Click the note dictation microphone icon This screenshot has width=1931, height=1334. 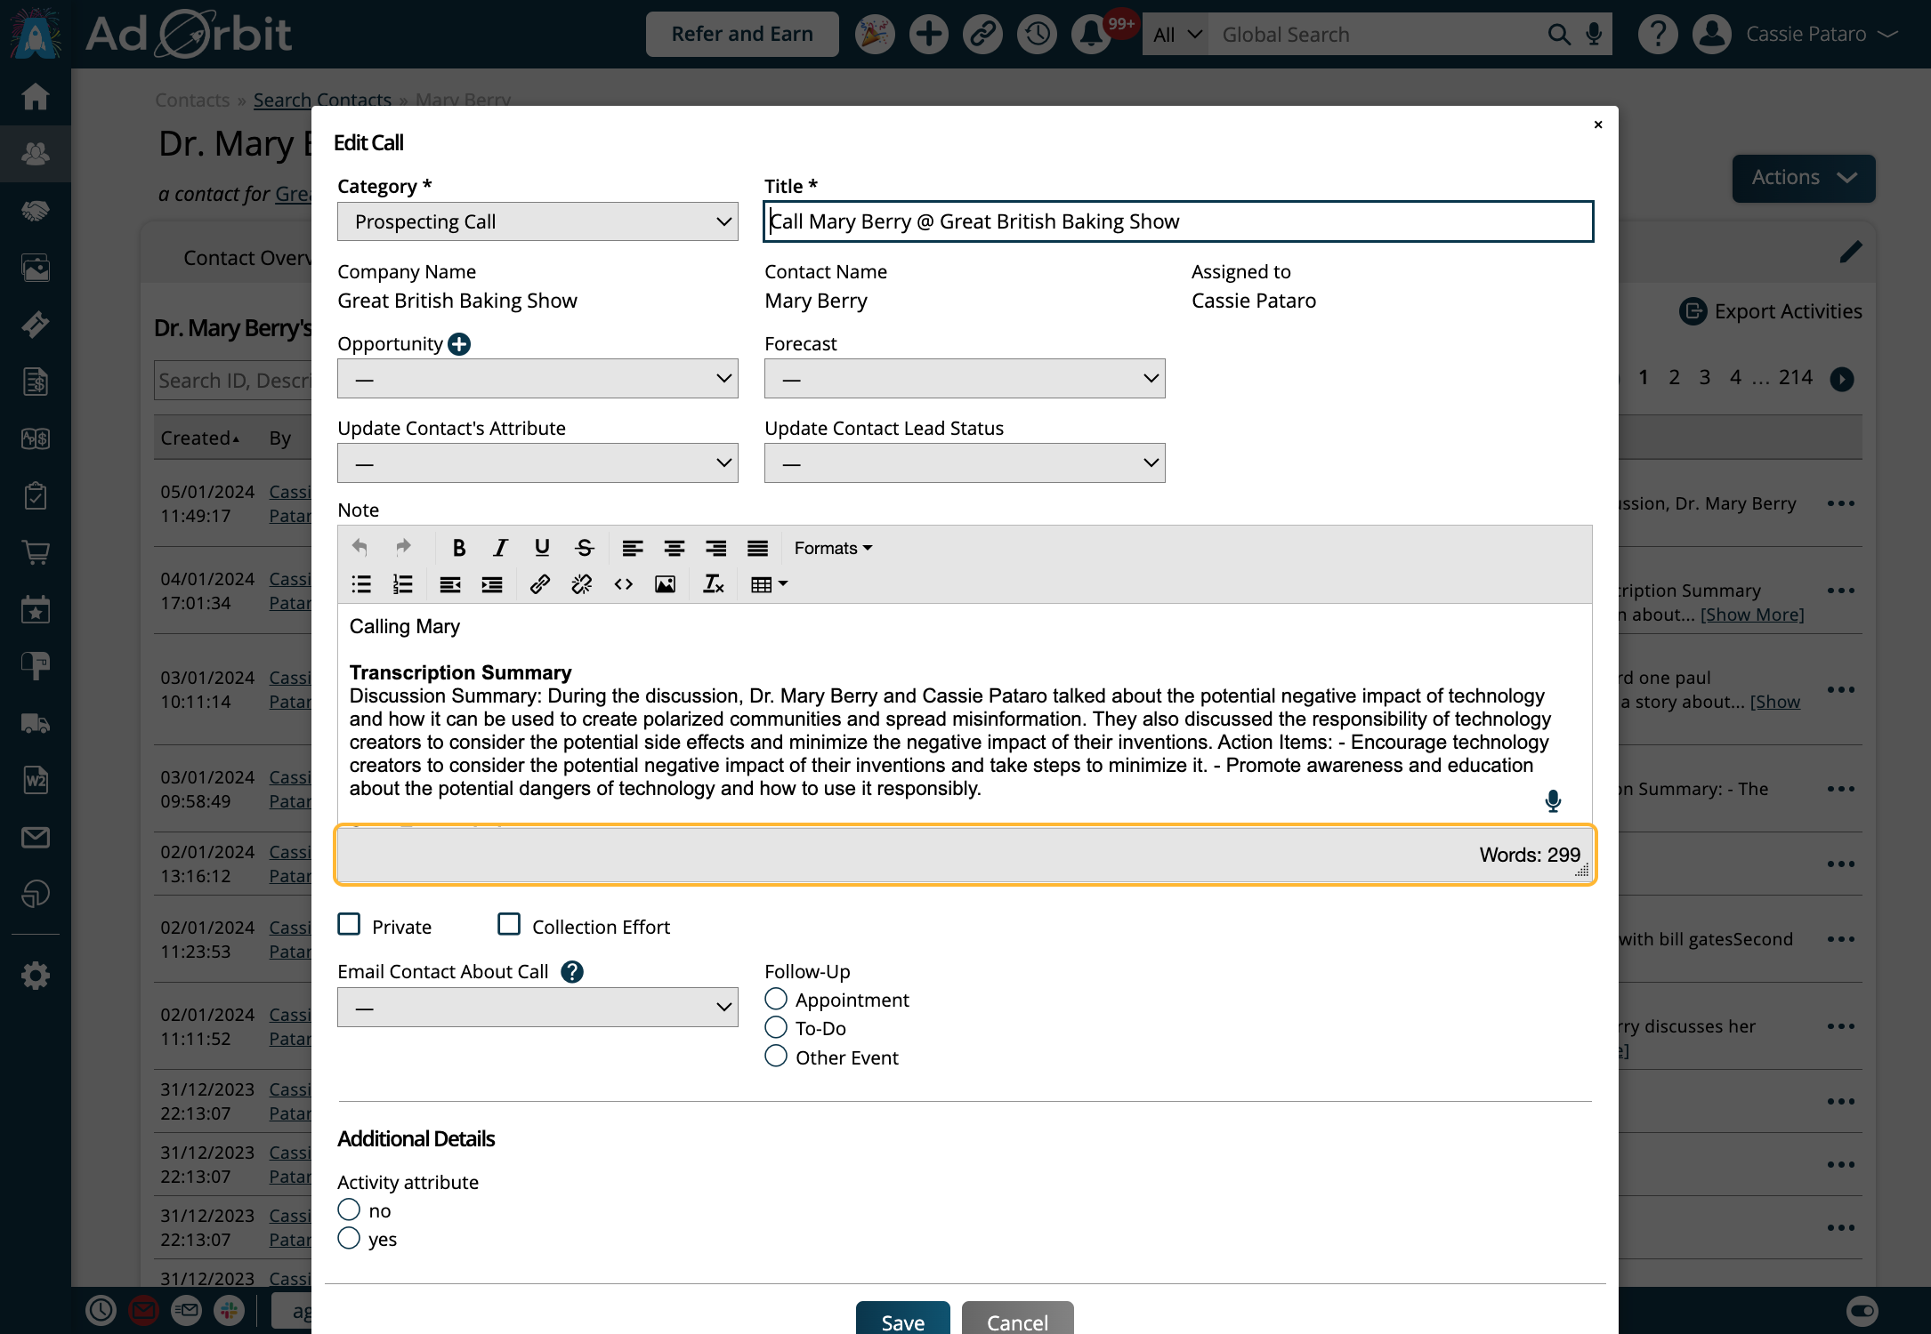[1553, 801]
